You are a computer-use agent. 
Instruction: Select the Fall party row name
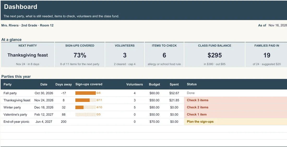pos(10,93)
